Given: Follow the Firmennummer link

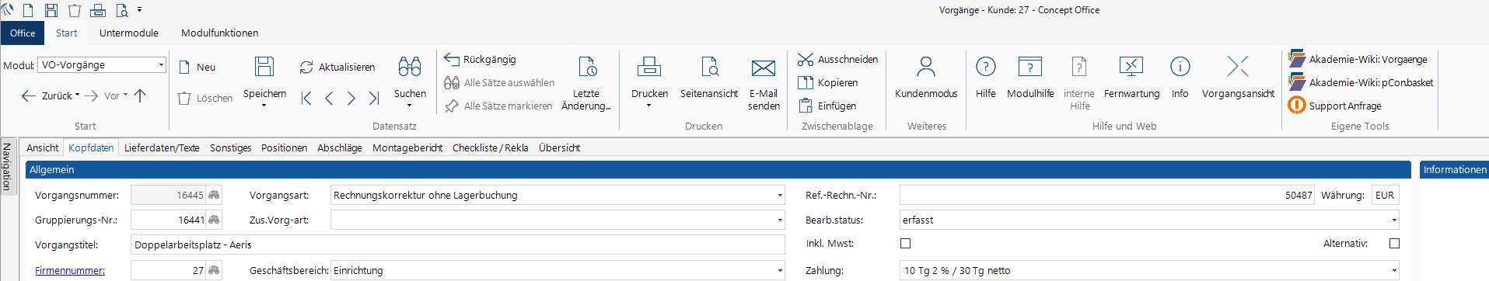Looking at the screenshot, I should pyautogui.click(x=70, y=271).
